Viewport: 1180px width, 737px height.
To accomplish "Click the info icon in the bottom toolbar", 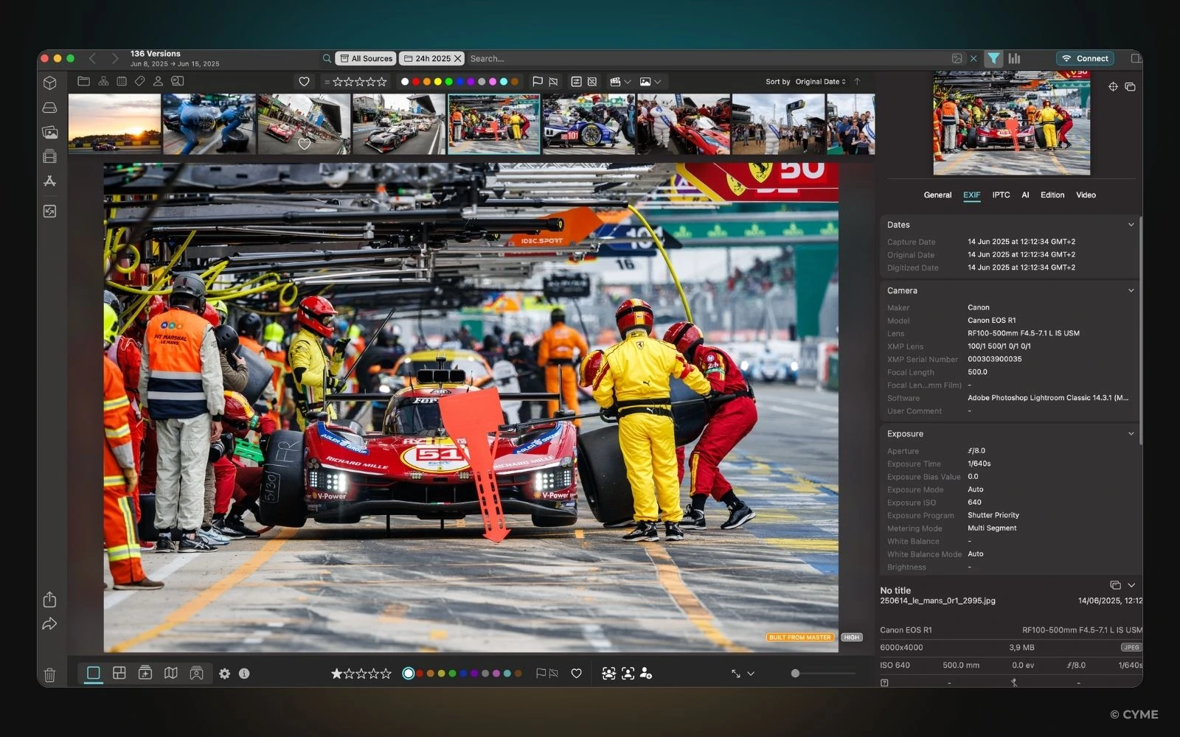I will (x=244, y=674).
